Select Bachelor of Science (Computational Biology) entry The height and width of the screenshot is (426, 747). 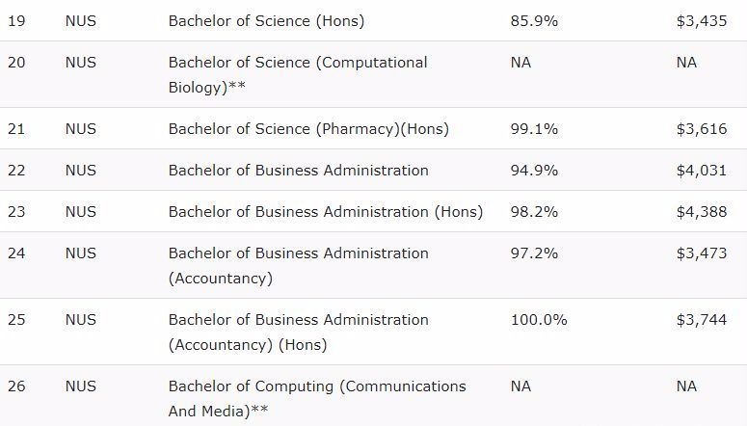297,73
